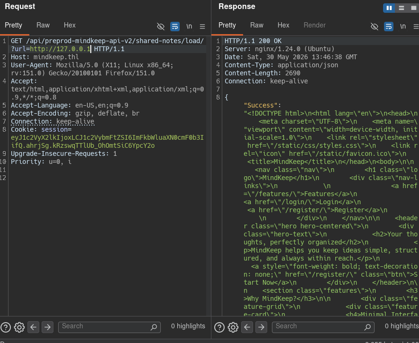Switch to the Response Hex tab

(x=284, y=25)
